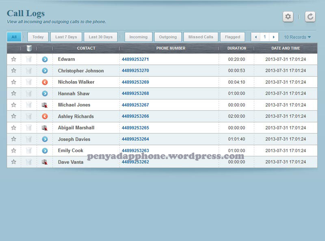Click the page number field
The image size is (325, 241).
tap(264, 37)
